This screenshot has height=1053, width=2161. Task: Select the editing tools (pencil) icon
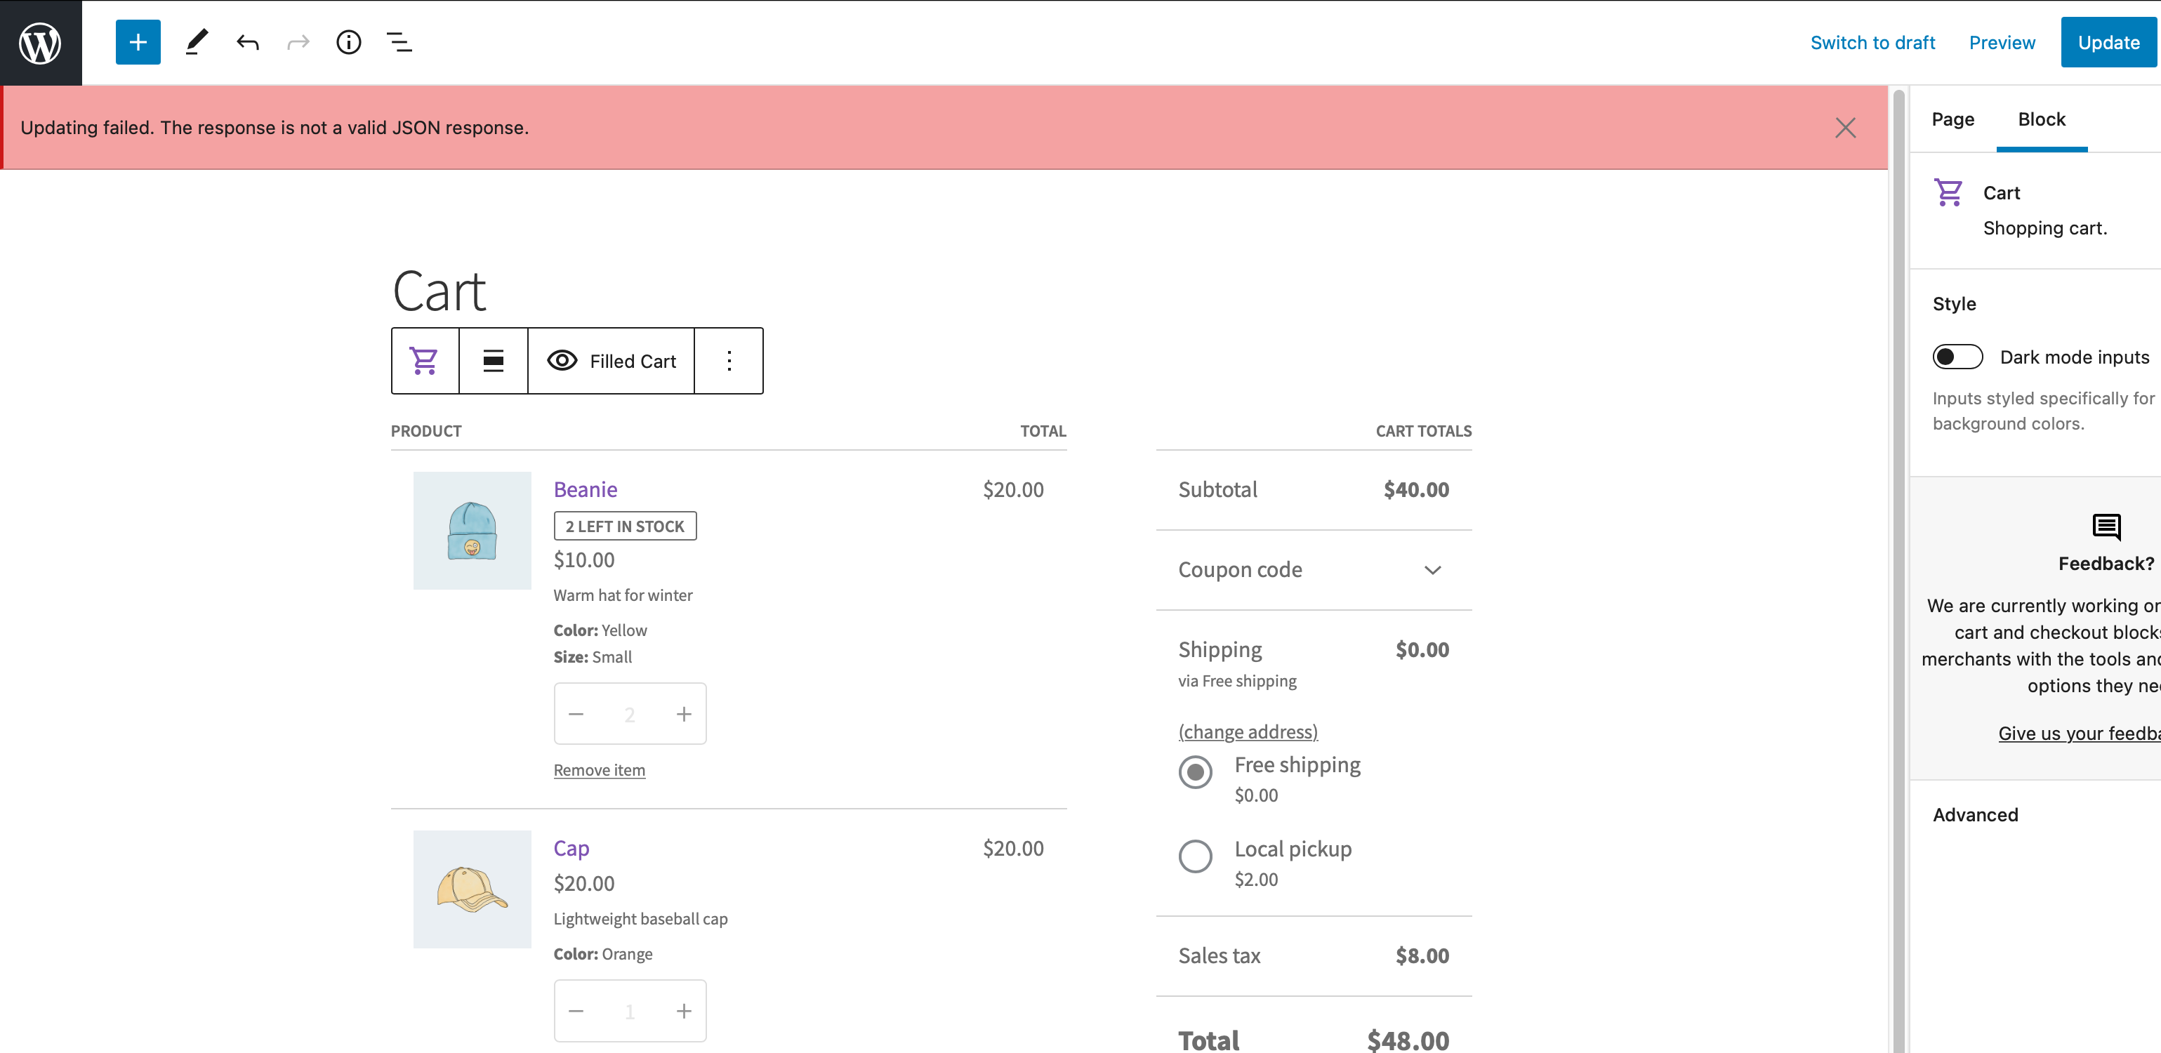pos(197,42)
